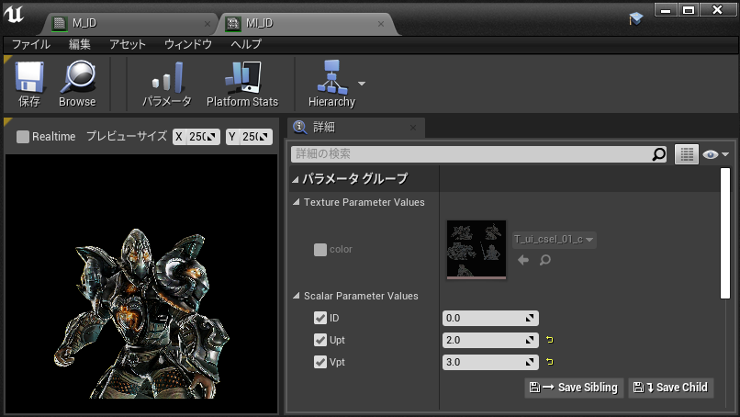This screenshot has width=740, height=417.
Task: Toggle the Realtime checkbox
Action: click(x=23, y=137)
